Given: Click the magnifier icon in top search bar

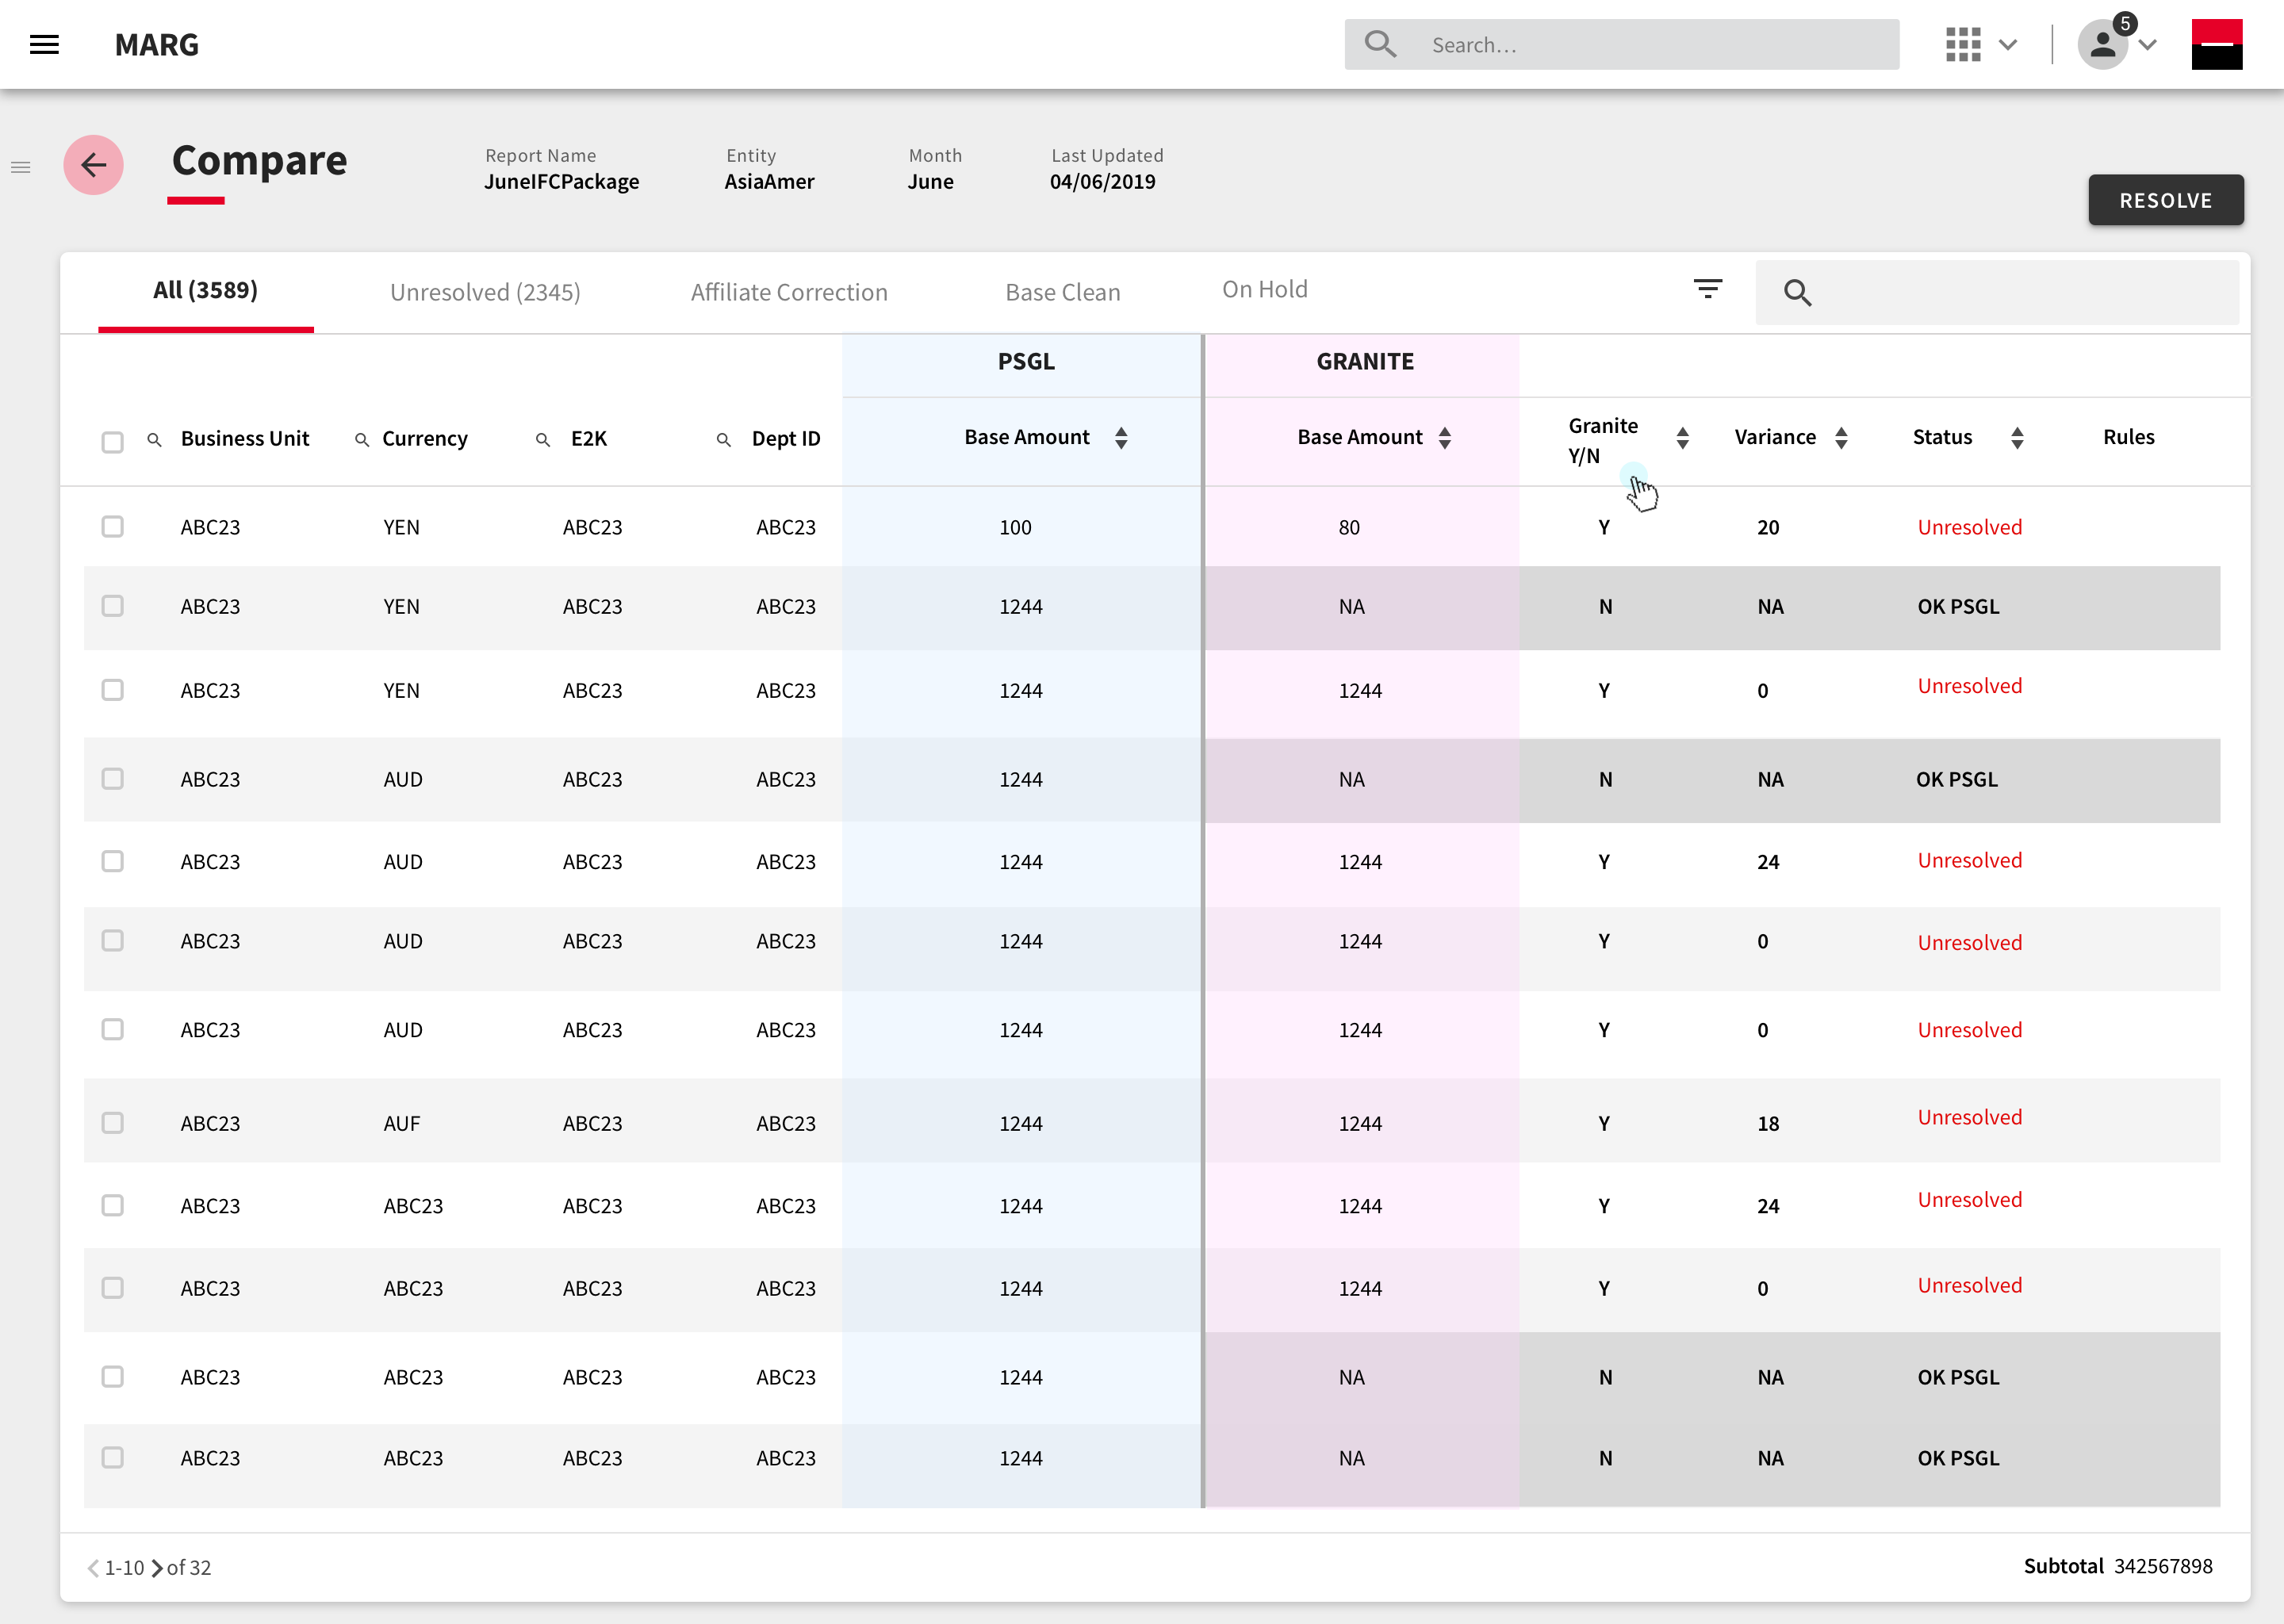Looking at the screenshot, I should click(1380, 44).
